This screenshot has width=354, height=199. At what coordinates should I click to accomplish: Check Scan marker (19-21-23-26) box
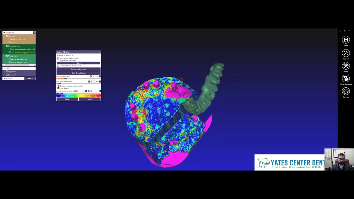coord(9,49)
